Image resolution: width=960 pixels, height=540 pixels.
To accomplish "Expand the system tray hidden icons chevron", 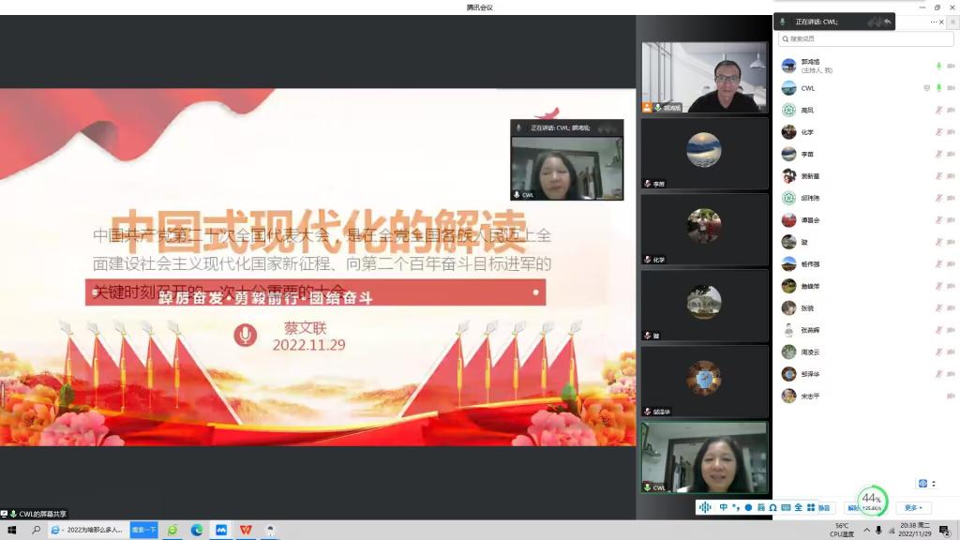I will click(864, 530).
